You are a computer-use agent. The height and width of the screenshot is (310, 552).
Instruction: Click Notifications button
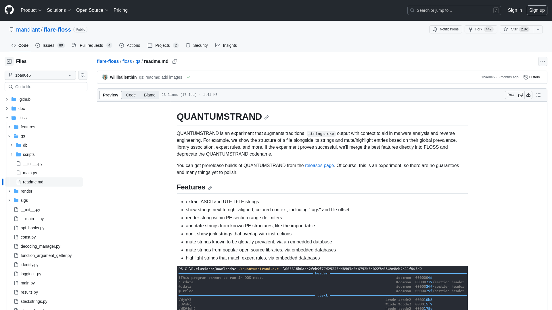[446, 29]
